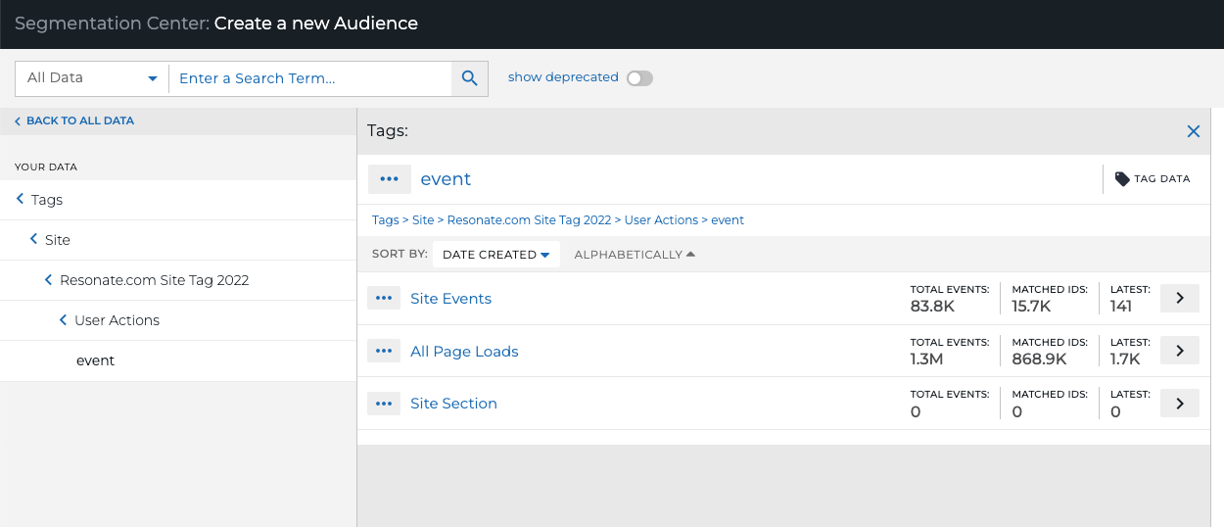Click the search term input field
Viewport: 1224px width, 527px height.
[x=309, y=78]
